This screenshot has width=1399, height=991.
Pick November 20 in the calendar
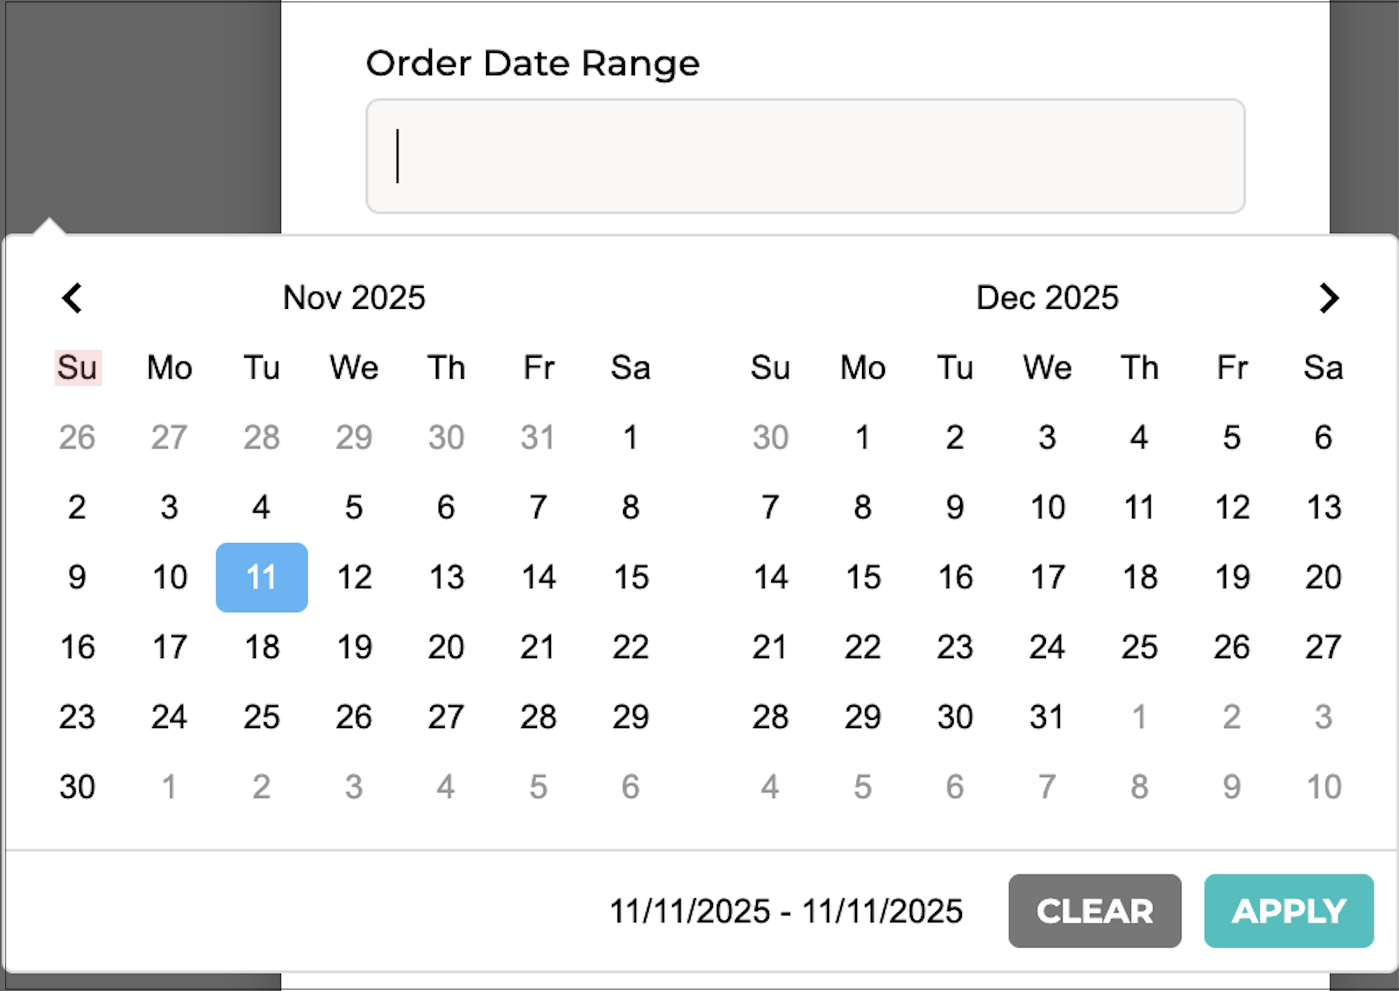click(x=446, y=647)
